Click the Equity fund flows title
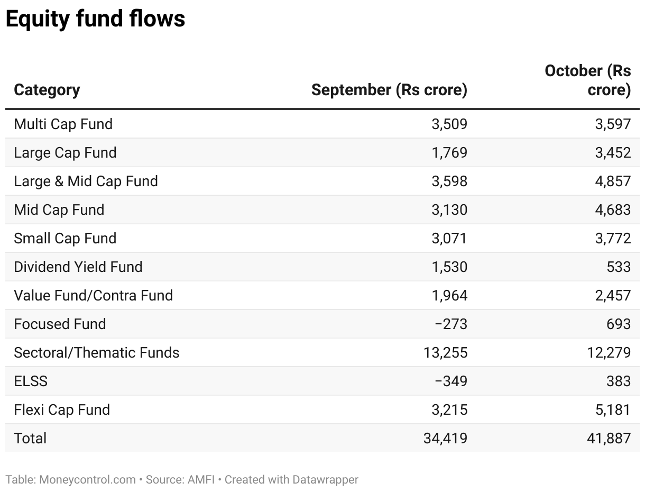This screenshot has width=645, height=492. (95, 19)
